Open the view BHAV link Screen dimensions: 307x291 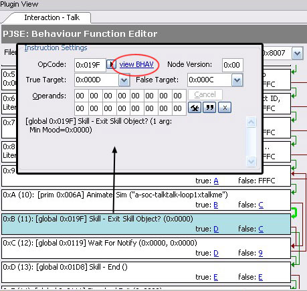tap(136, 64)
